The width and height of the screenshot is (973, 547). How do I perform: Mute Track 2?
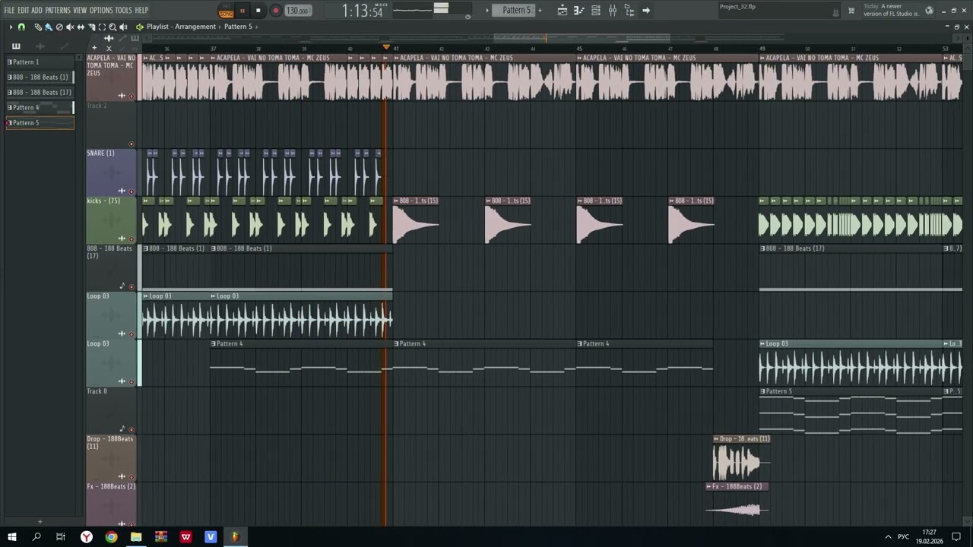pyautogui.click(x=131, y=144)
